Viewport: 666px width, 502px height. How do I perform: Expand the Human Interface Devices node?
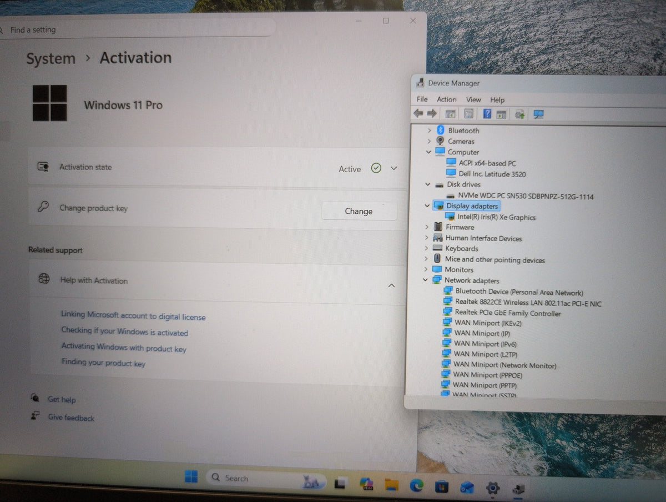pos(426,238)
